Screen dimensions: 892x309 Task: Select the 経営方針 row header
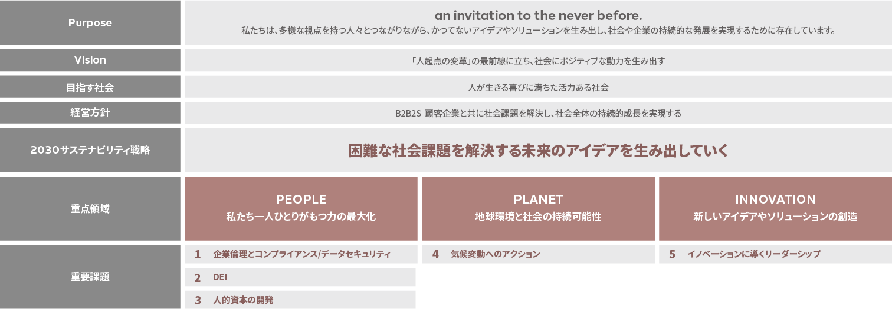[90, 113]
